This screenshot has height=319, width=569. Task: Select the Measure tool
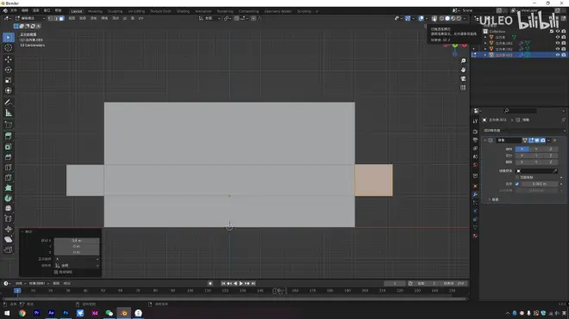(x=9, y=113)
